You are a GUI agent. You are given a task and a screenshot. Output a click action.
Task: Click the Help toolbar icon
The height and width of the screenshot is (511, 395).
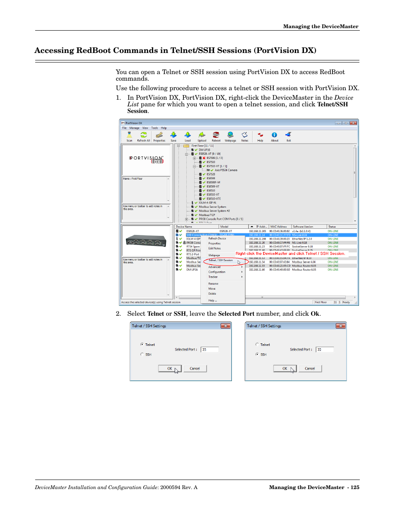coord(260,137)
